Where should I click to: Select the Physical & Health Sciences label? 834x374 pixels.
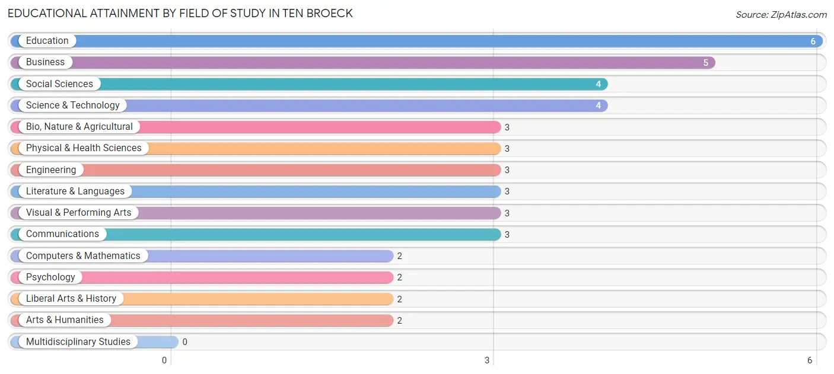click(x=84, y=148)
